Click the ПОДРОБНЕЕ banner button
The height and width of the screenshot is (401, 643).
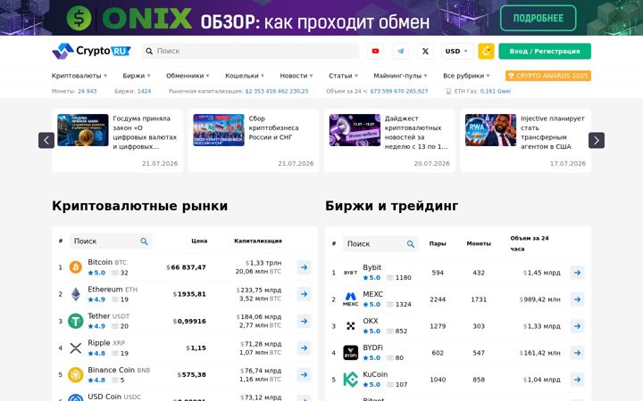tap(538, 18)
